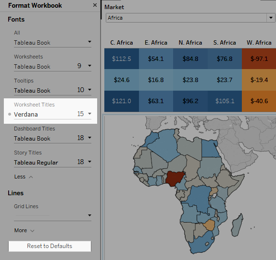
Task: Select the $-97.1 W. Africa cell
Action: (259, 59)
